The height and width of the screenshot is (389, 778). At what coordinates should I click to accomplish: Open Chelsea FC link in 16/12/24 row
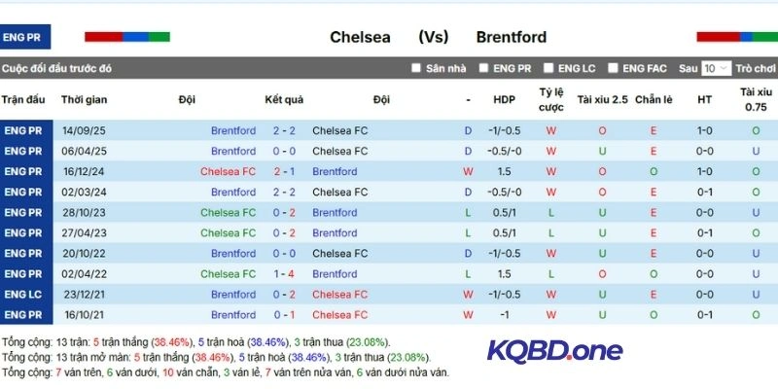pyautogui.click(x=228, y=171)
